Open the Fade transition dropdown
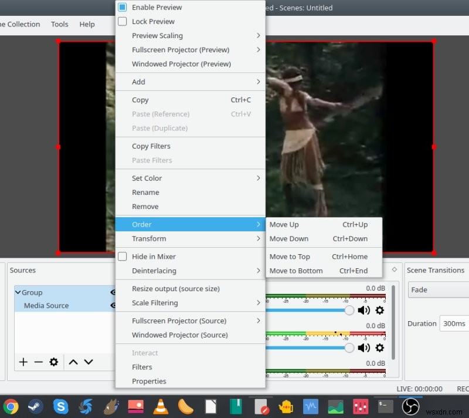 tap(438, 289)
